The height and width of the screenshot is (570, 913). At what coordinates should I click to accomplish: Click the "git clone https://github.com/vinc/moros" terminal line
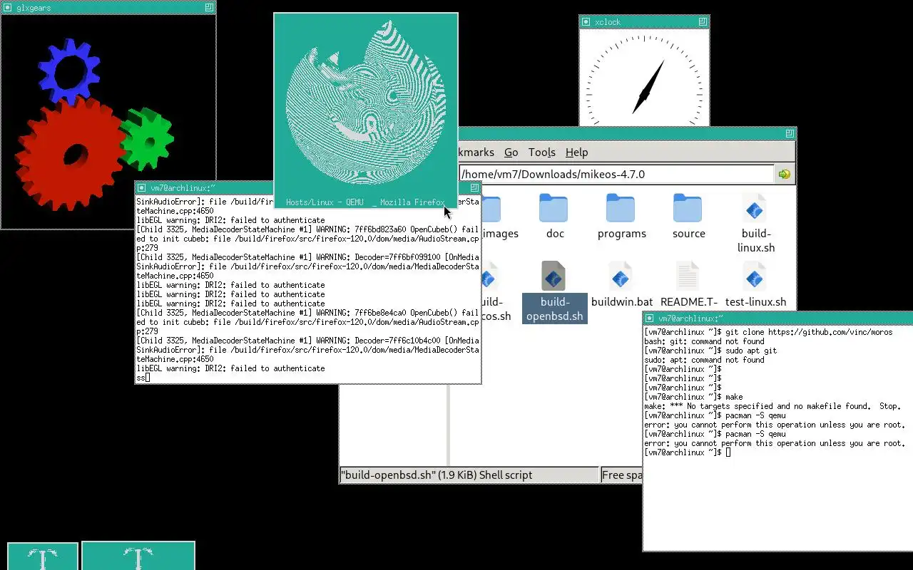768,332
